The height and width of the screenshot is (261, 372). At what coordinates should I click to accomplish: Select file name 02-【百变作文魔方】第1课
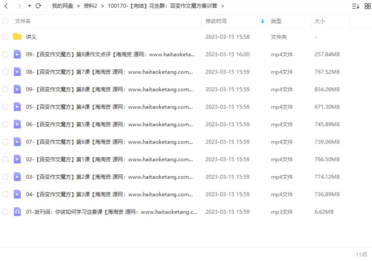[x=109, y=159]
